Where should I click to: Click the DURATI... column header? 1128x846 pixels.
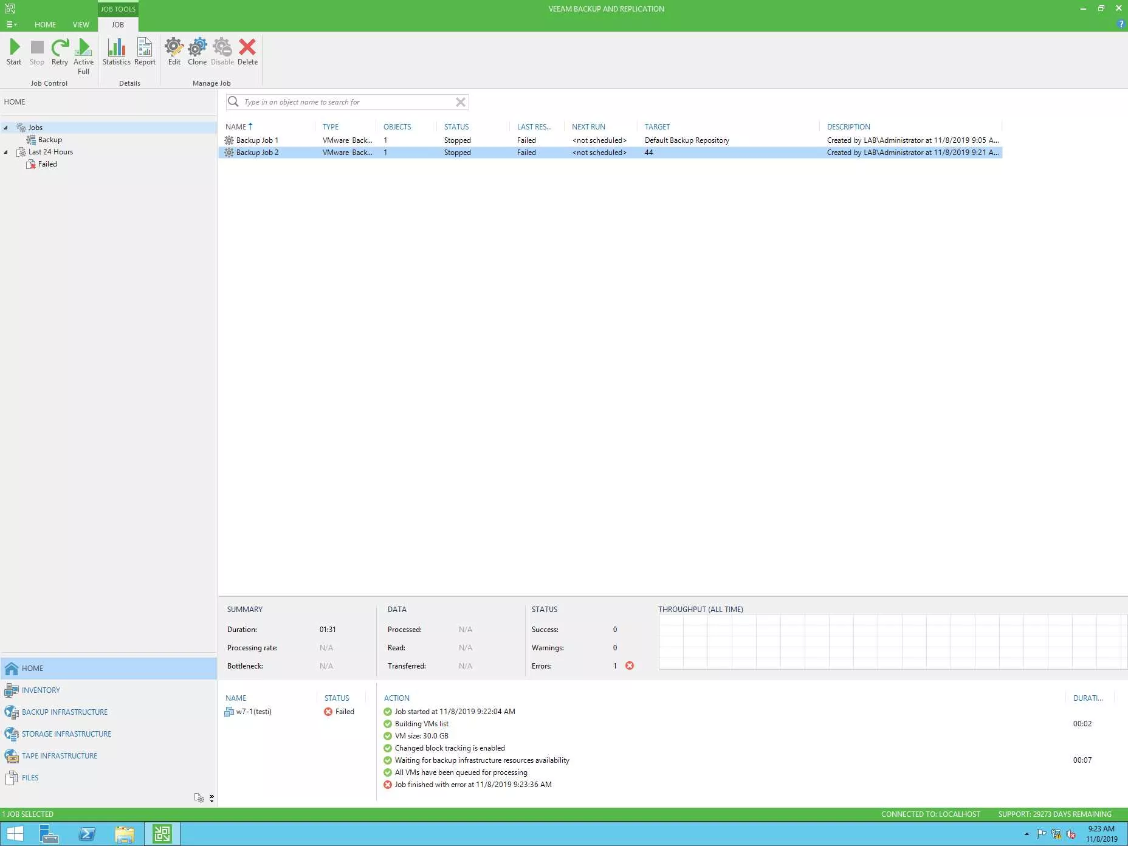click(1088, 698)
